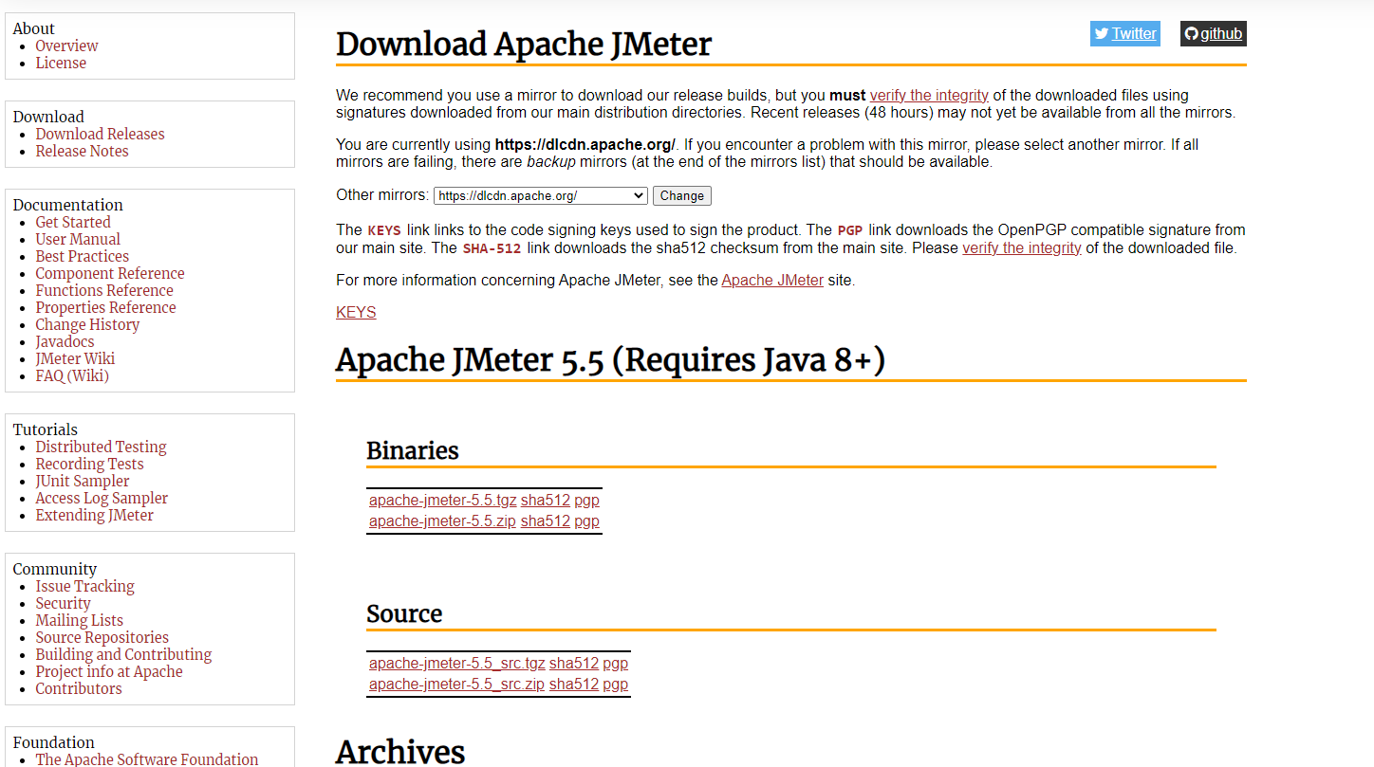This screenshot has height=767, width=1374.
Task: Click the Tutorials sidebar title
Action: pos(45,429)
